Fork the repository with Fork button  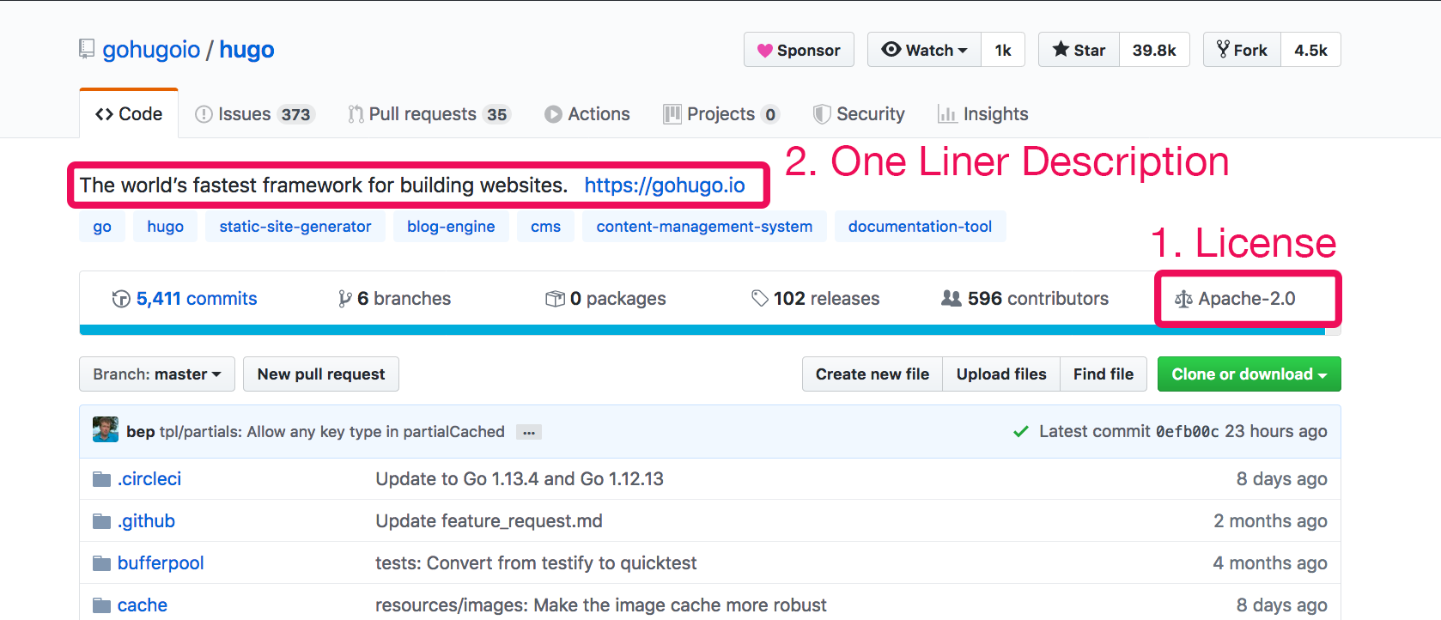(x=1242, y=50)
